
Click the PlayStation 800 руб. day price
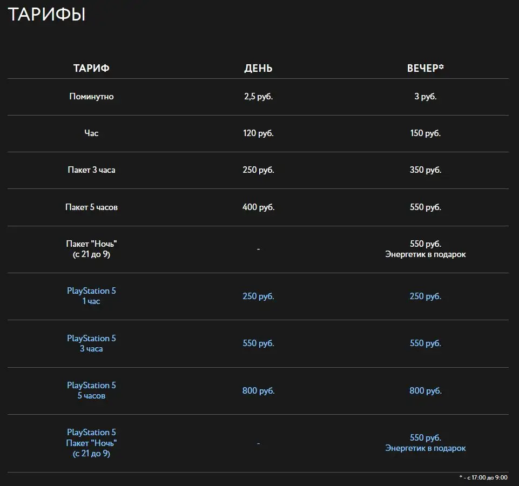tap(258, 390)
